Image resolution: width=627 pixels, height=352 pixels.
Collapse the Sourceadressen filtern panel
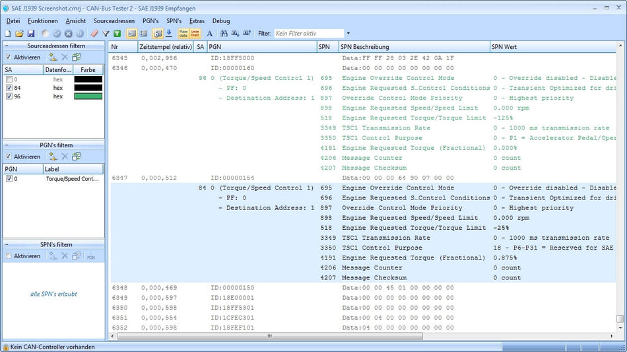(7, 46)
